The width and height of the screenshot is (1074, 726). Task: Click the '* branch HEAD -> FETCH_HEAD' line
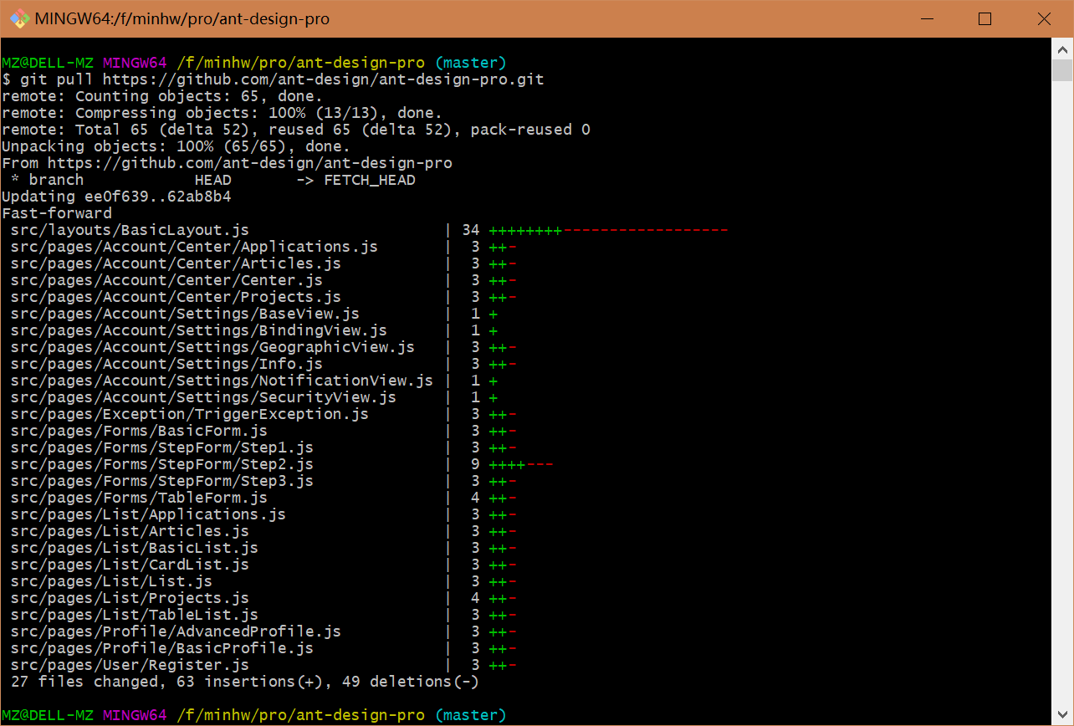point(213,180)
